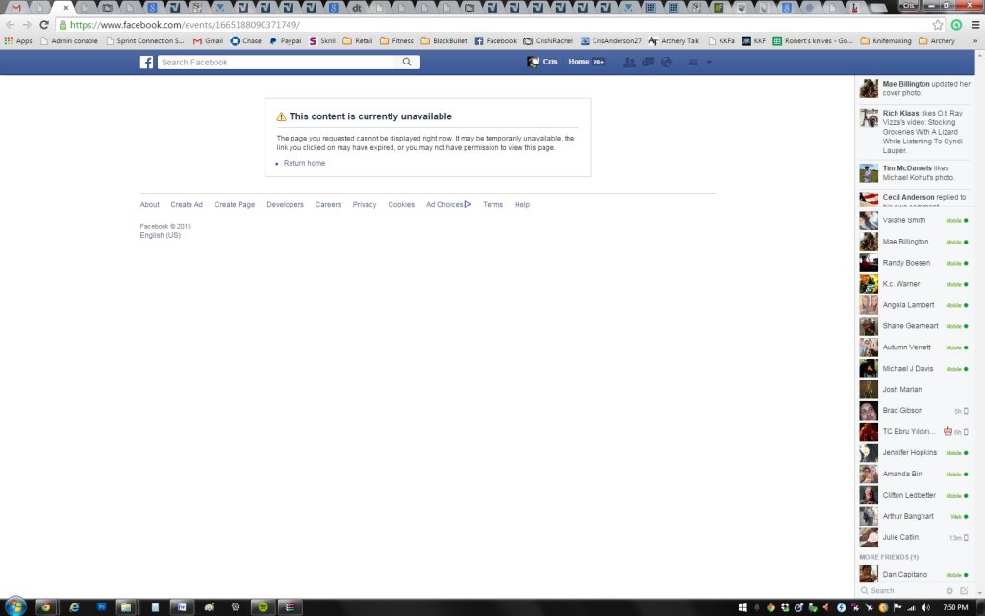Open privacy shortcuts icon in header
The image size is (985, 616).
coord(694,63)
